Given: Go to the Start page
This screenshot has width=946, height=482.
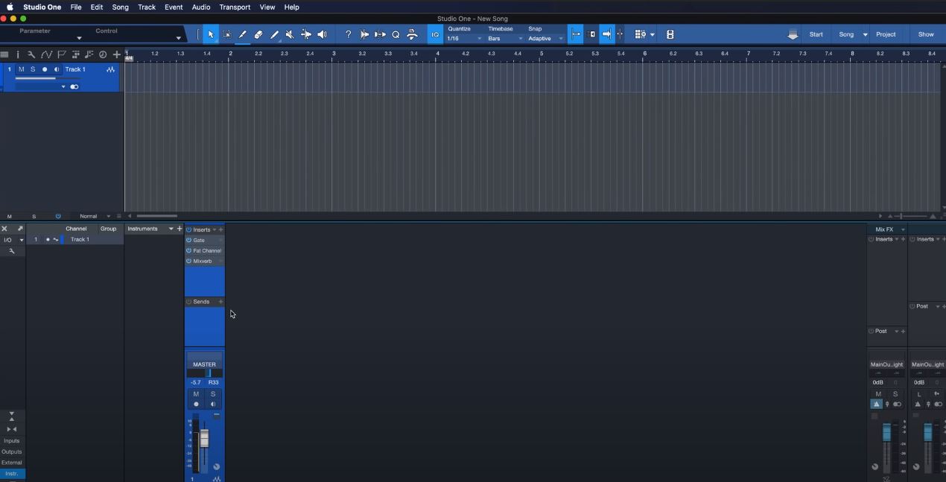Looking at the screenshot, I should [816, 34].
